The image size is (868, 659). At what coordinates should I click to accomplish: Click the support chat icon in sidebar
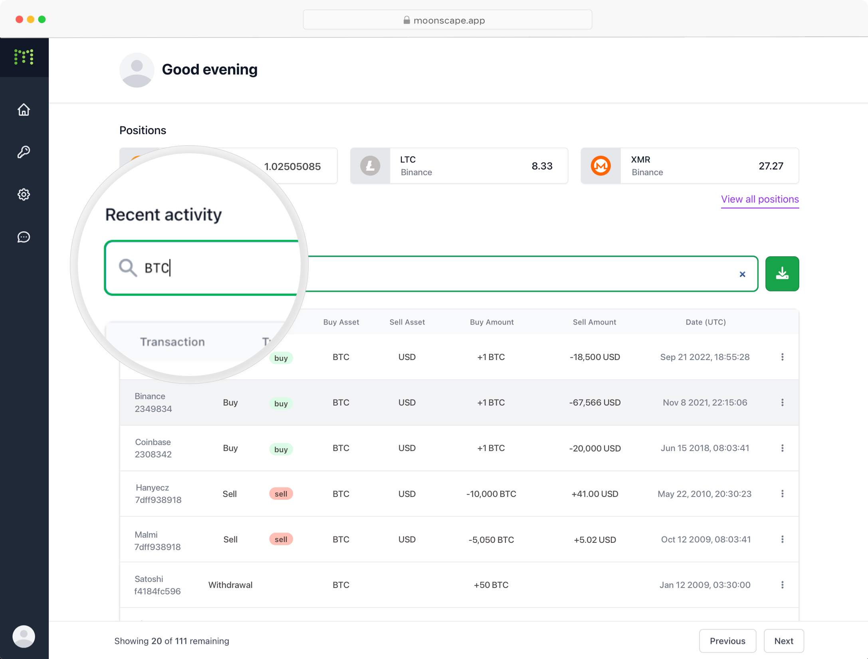pyautogui.click(x=24, y=237)
